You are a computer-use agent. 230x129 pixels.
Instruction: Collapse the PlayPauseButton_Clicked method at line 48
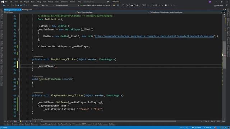(19, 96)
